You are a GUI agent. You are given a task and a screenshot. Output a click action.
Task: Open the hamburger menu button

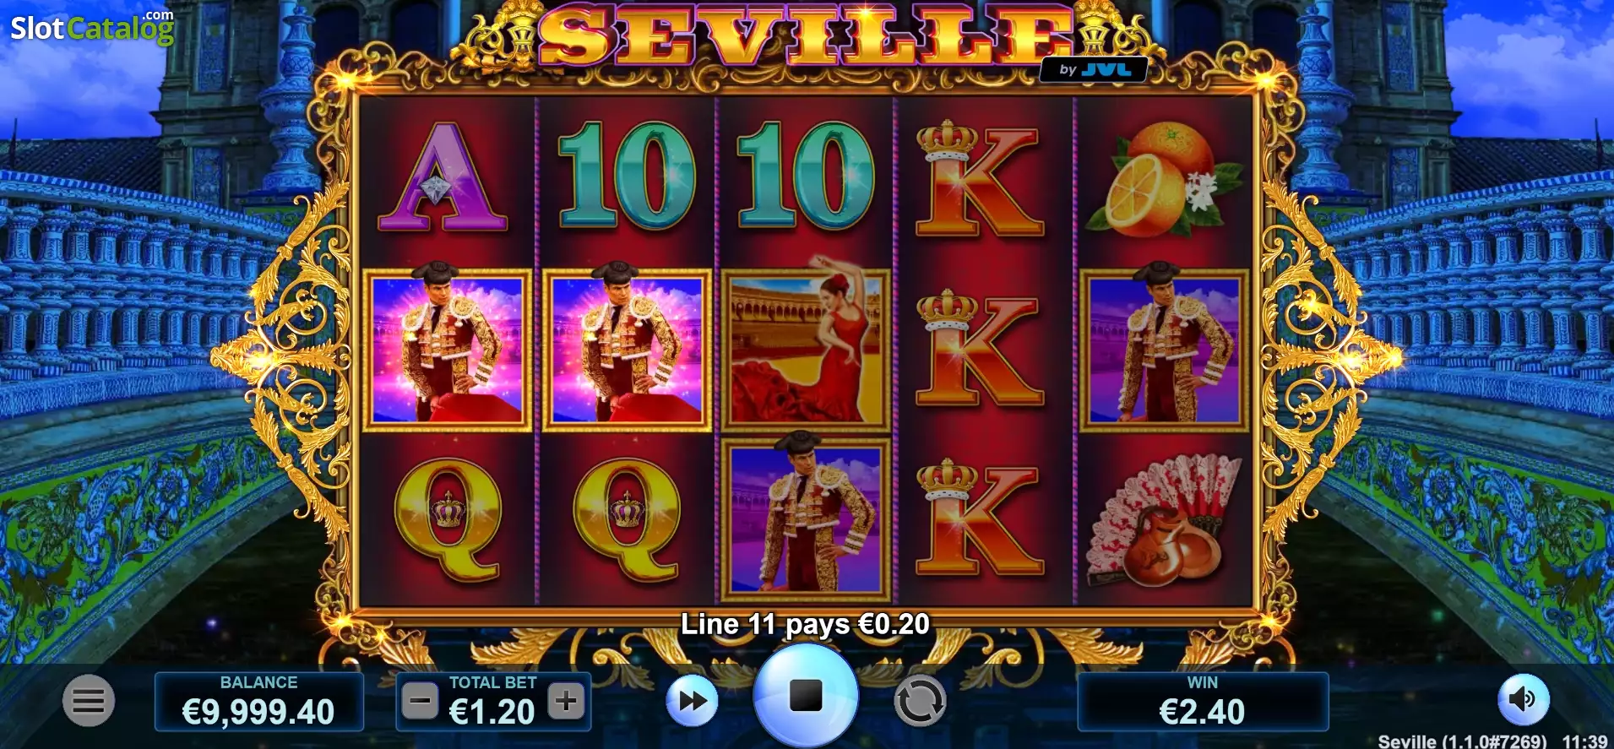(x=89, y=700)
